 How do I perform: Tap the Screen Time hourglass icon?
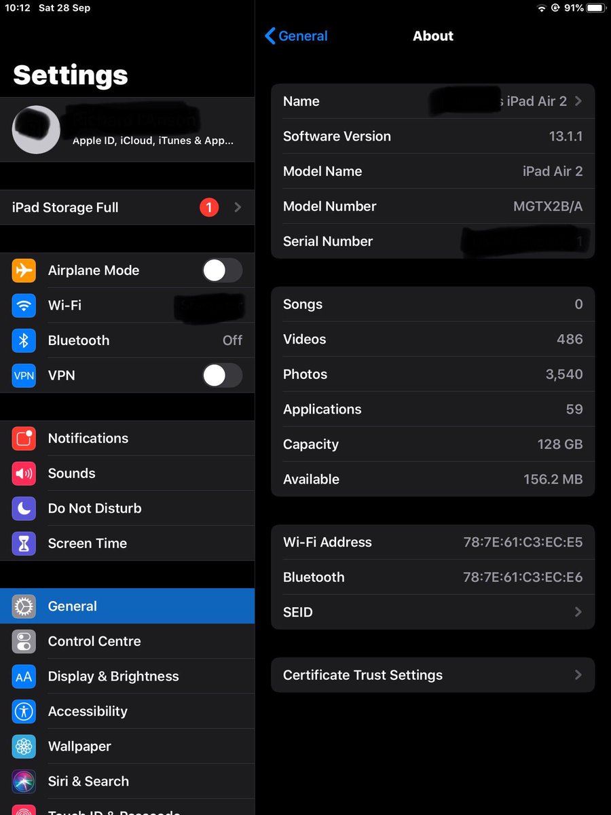click(x=24, y=543)
